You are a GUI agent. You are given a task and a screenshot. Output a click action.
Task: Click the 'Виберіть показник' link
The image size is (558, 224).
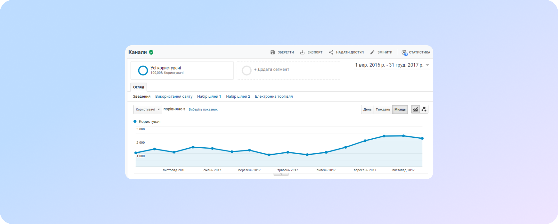coord(203,110)
